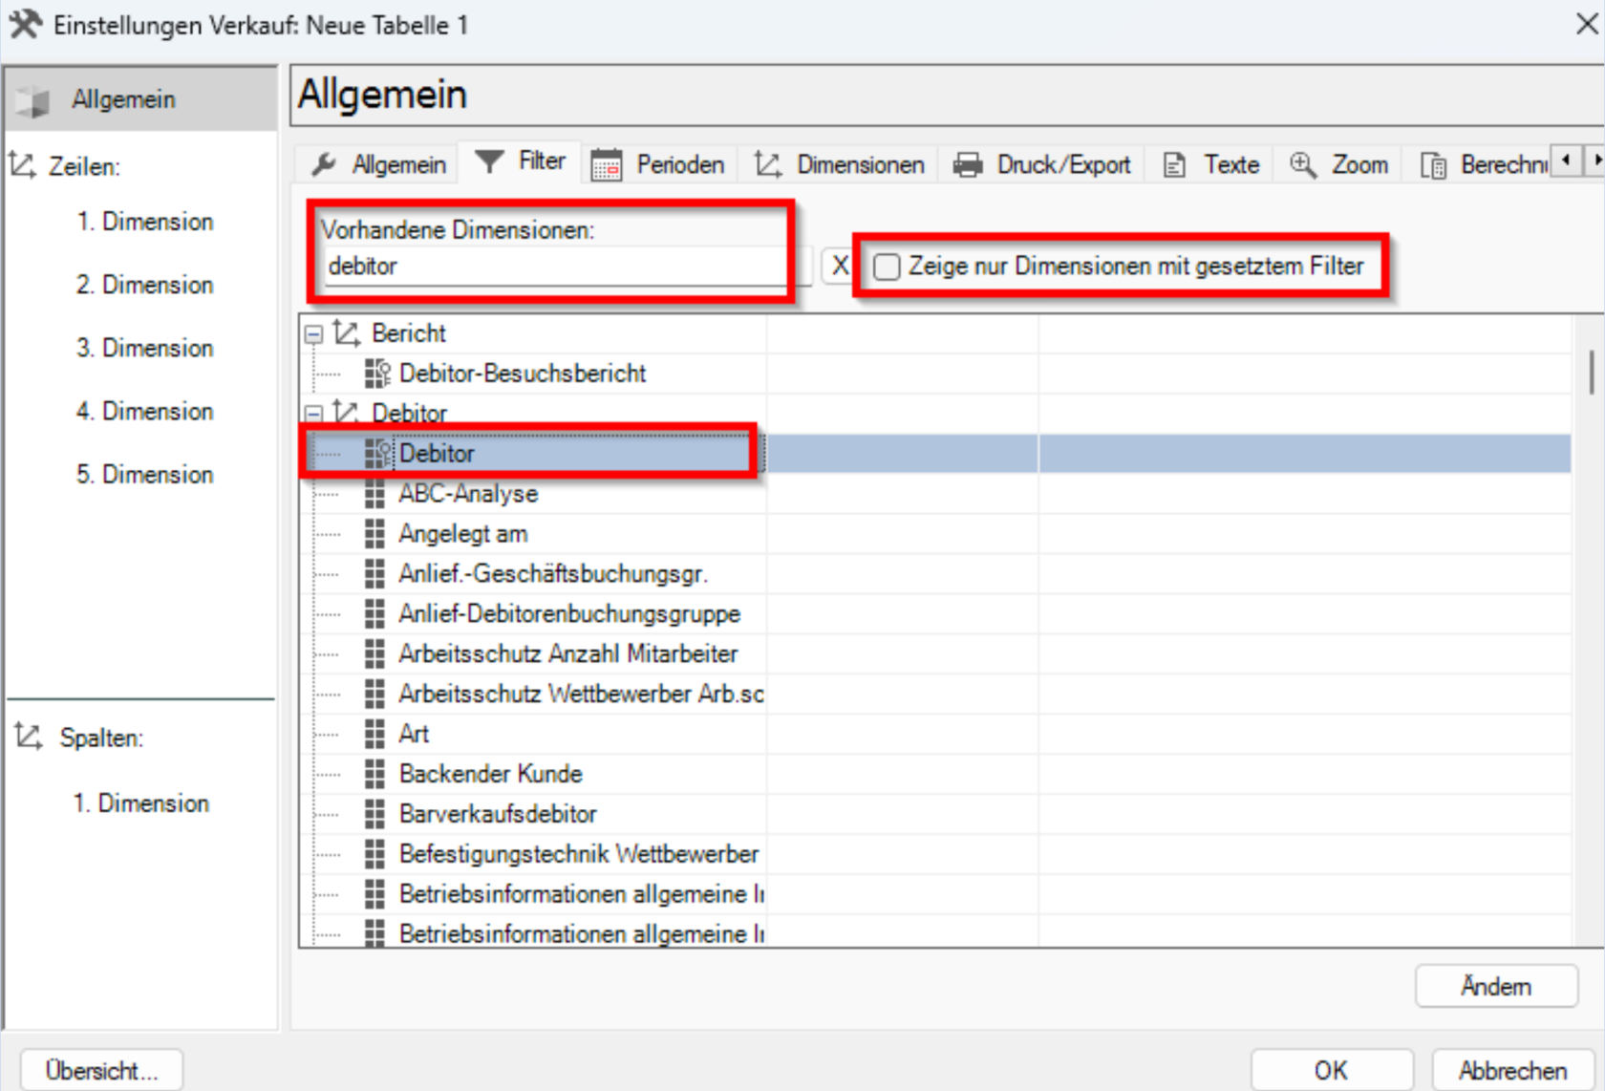Click the grid icon beside Backender Kunde
The image size is (1605, 1091).
coord(374,774)
